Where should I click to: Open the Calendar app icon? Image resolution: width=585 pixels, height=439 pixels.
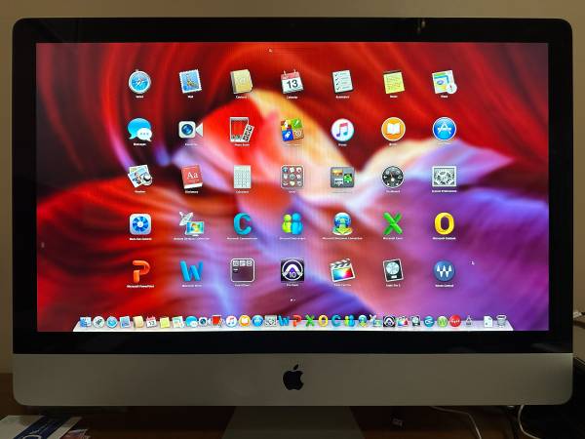[x=292, y=82]
